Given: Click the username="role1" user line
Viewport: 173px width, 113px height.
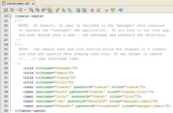Looking at the screenshot, I should coord(82,96).
